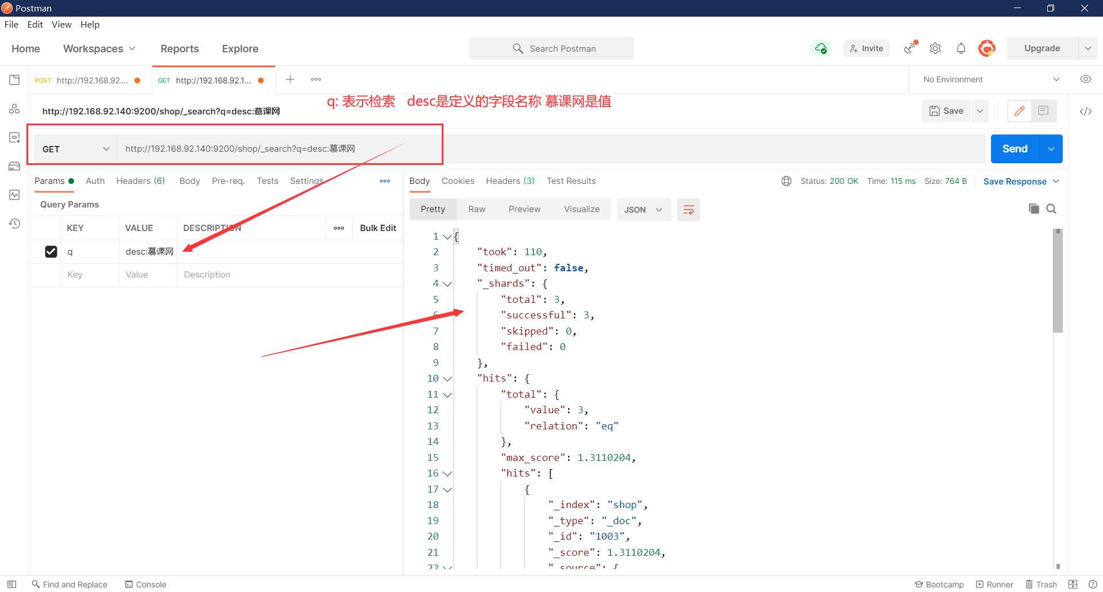Click the Search Postman box
Image resolution: width=1103 pixels, height=592 pixels.
(x=551, y=48)
